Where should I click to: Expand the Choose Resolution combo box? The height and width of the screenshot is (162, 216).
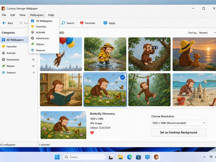178,123
